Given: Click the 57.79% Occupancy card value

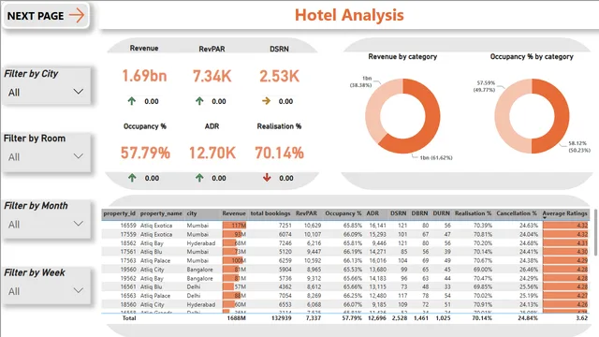Looking at the screenshot, I should [x=145, y=153].
